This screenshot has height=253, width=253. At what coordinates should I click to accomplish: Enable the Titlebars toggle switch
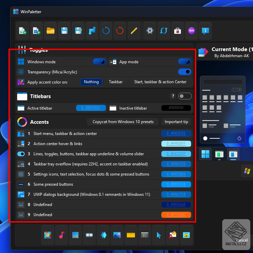coord(185,96)
